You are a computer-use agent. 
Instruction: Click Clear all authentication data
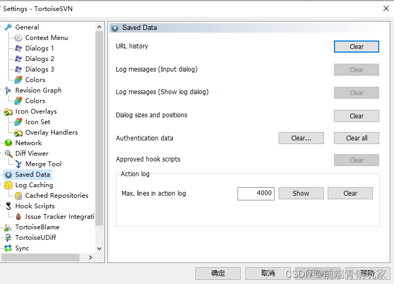tap(356, 138)
